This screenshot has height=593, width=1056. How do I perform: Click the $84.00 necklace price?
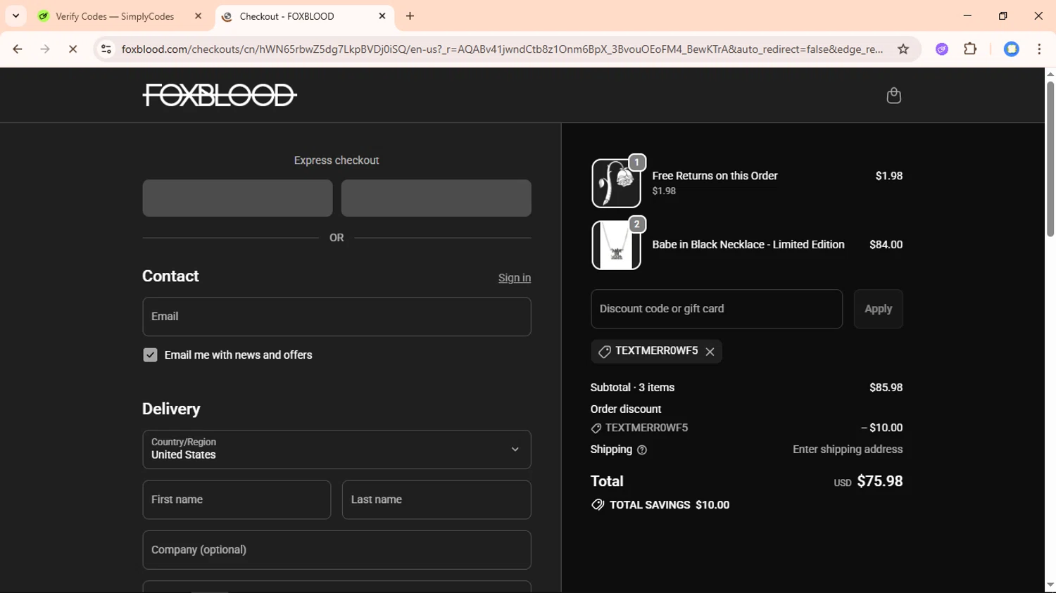pyautogui.click(x=886, y=245)
